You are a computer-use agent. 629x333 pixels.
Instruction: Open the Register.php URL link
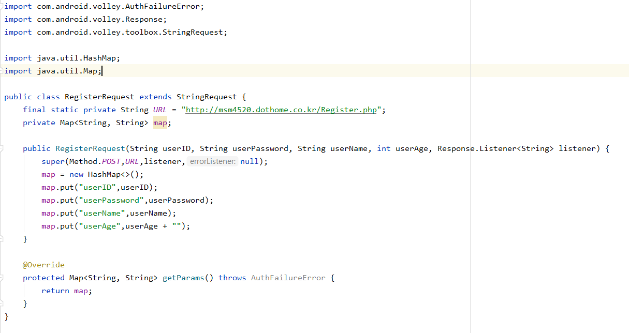tap(281, 110)
